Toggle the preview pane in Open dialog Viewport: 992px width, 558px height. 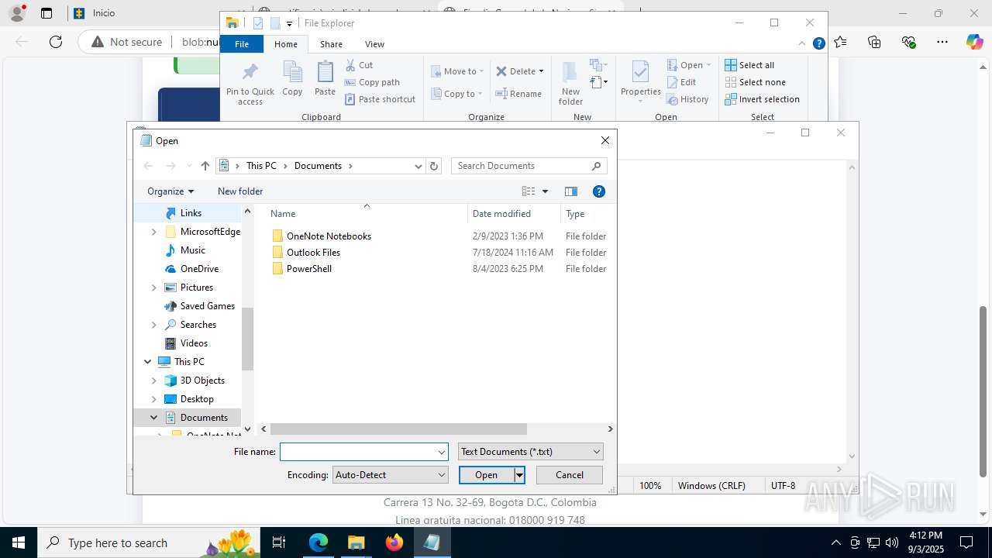(571, 191)
